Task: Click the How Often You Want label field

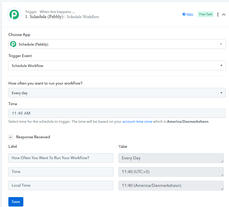Action: 61,158
